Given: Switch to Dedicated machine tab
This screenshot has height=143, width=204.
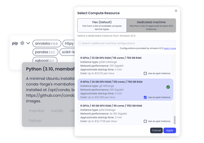Looking at the screenshot, I should click(x=151, y=25).
